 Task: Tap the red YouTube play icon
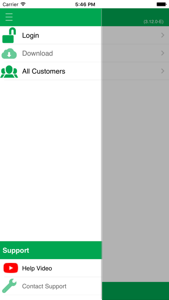11,268
